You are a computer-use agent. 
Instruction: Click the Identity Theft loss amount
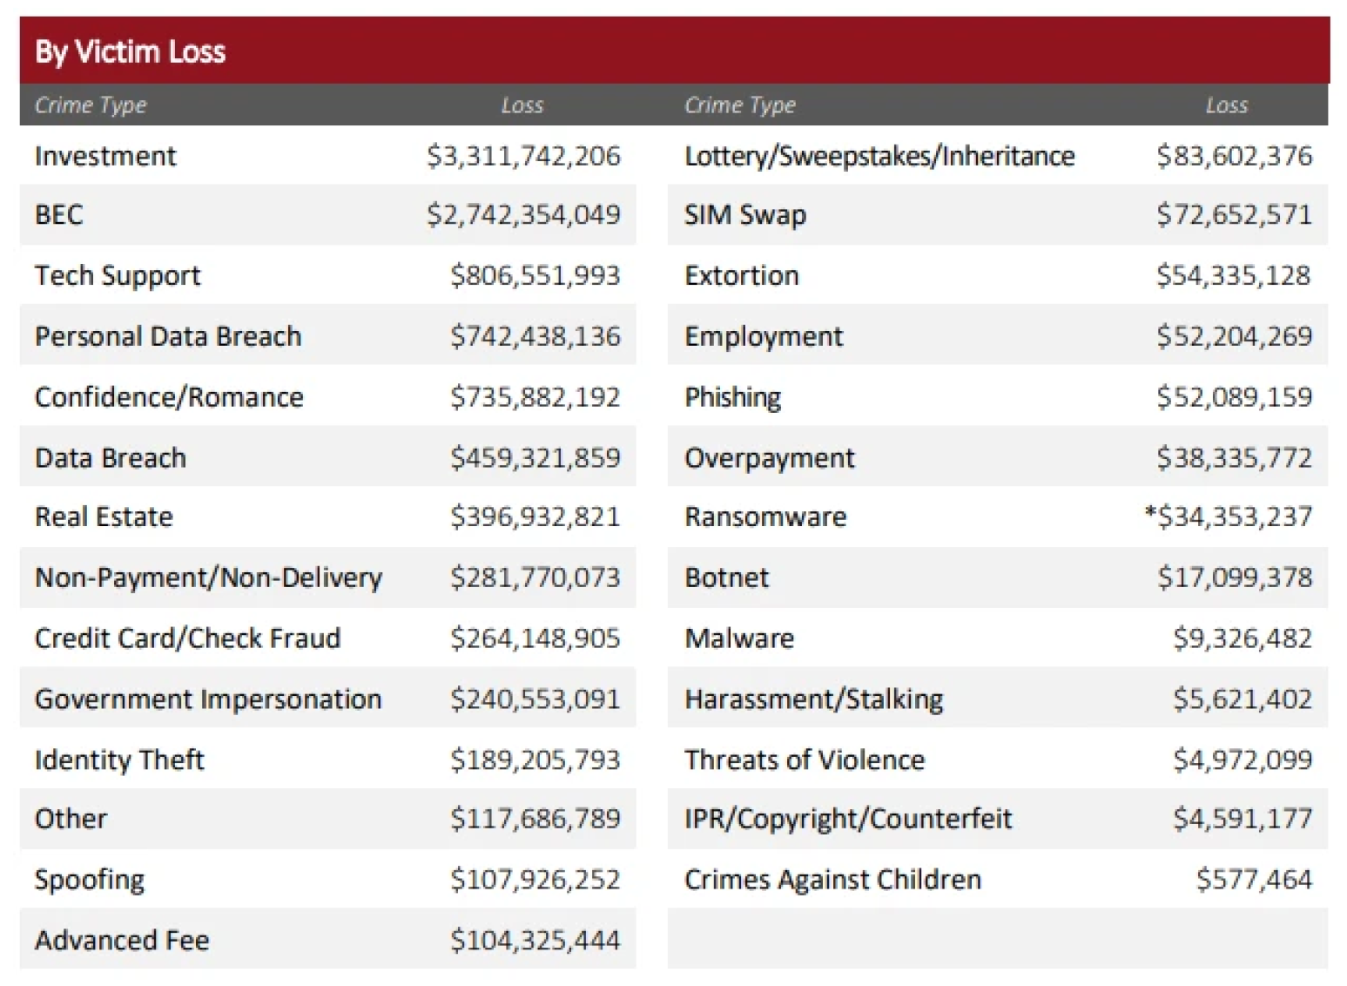[x=535, y=760]
